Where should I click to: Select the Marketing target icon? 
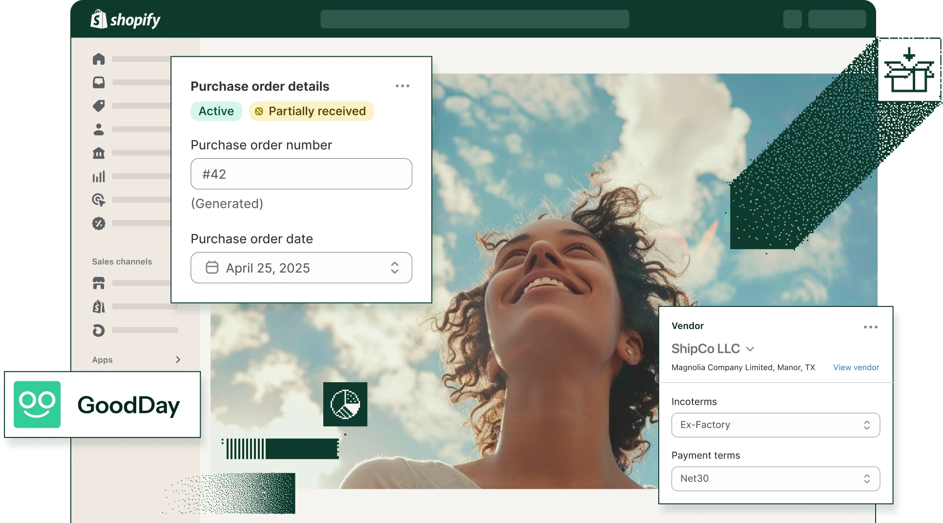[x=99, y=200]
